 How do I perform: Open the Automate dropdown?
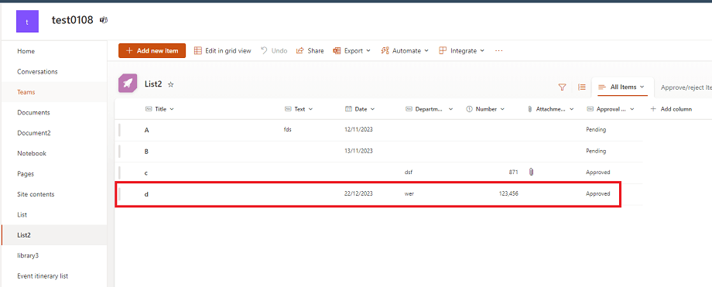405,51
